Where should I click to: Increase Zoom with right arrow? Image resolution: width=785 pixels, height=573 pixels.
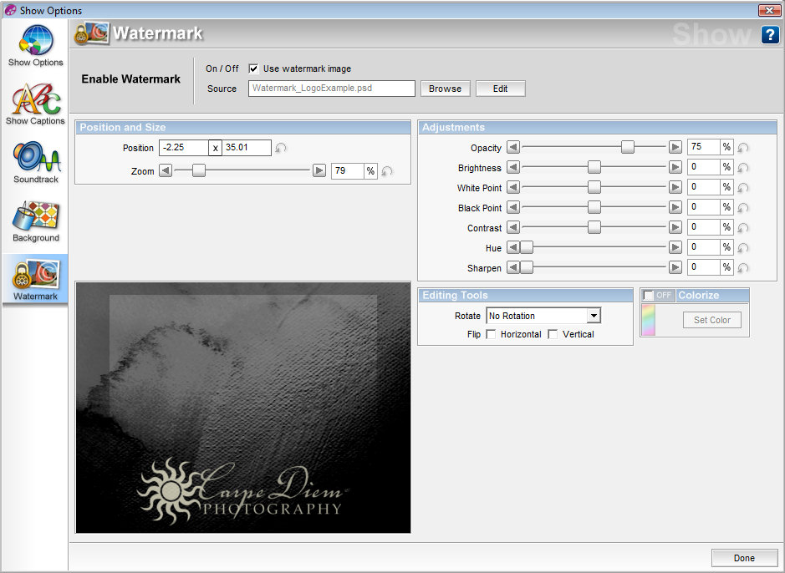point(319,170)
